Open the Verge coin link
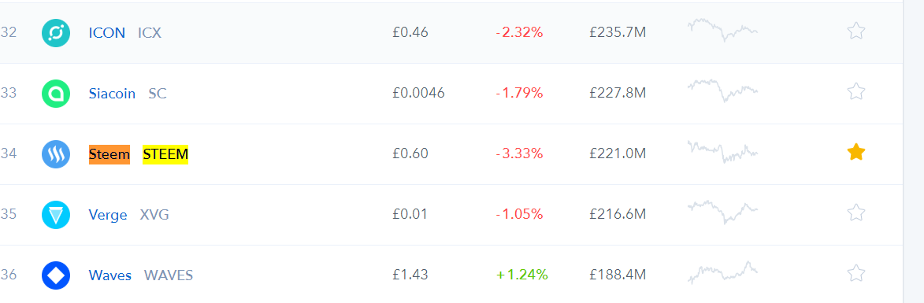The width and height of the screenshot is (924, 303). [108, 215]
